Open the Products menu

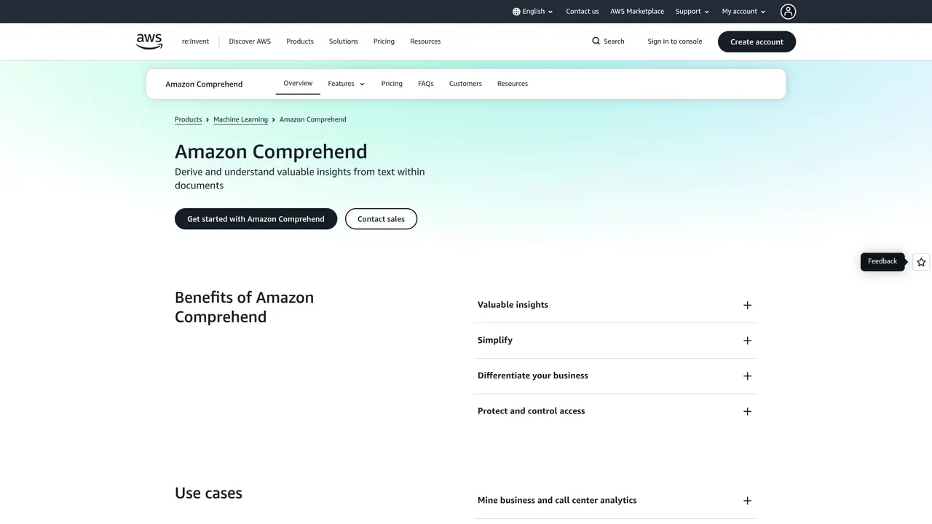[300, 41]
